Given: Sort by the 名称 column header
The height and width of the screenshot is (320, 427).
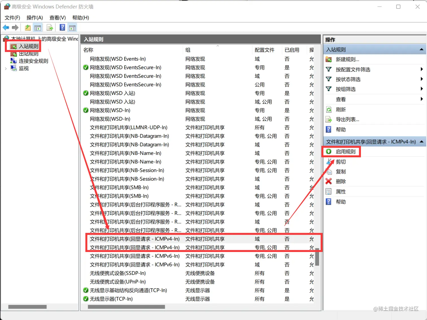Looking at the screenshot, I should 132,50.
